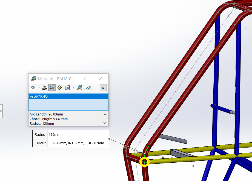Click the Create Sensor icon
This screenshot has height=181, width=252.
(x=88, y=88)
